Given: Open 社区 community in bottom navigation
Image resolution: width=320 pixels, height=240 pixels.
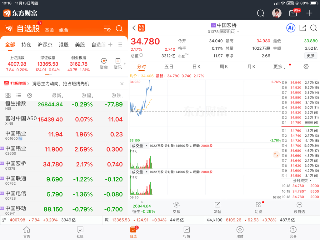Looking at the screenshot, I should pos(80,232).
